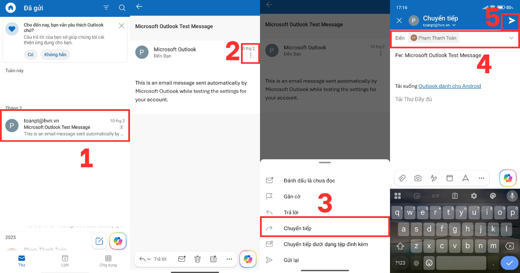Tap the home account icon beside Đã gửi
The height and width of the screenshot is (273, 520).
coord(10,8)
